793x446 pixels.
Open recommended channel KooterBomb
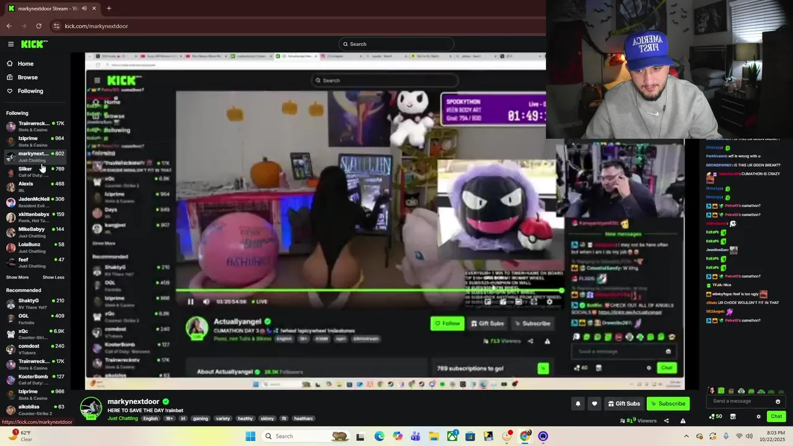[35, 379]
